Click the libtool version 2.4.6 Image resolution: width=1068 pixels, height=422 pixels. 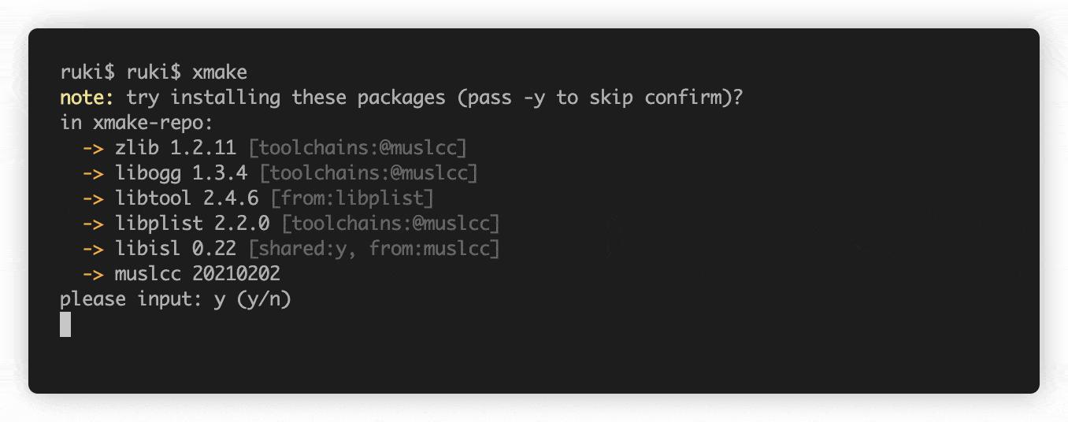[x=231, y=198]
